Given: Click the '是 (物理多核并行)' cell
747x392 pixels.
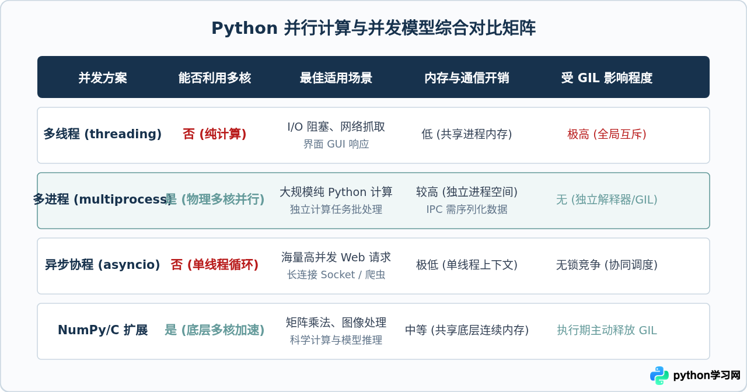Looking at the screenshot, I should tap(215, 199).
